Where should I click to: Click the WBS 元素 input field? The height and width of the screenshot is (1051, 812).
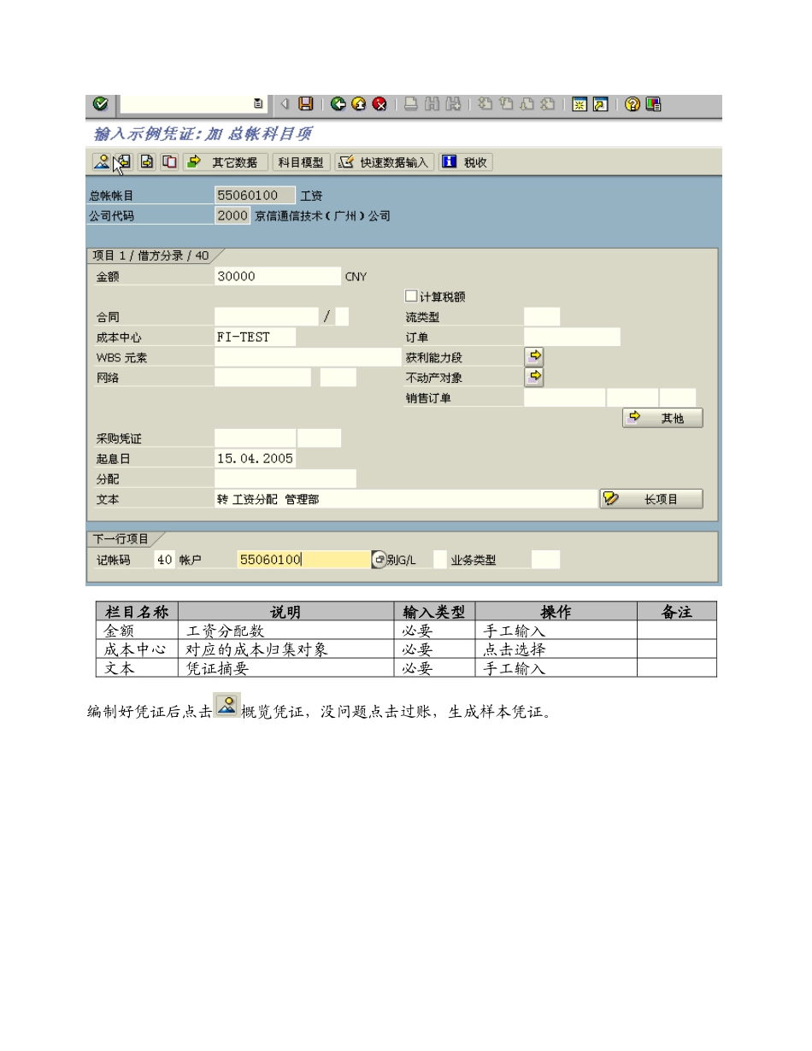pyautogui.click(x=308, y=357)
